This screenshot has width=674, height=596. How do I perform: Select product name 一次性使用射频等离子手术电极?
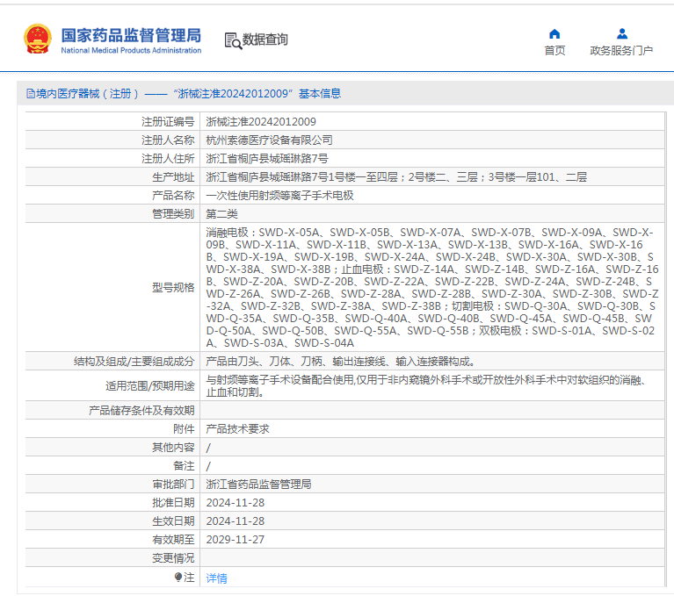point(279,196)
